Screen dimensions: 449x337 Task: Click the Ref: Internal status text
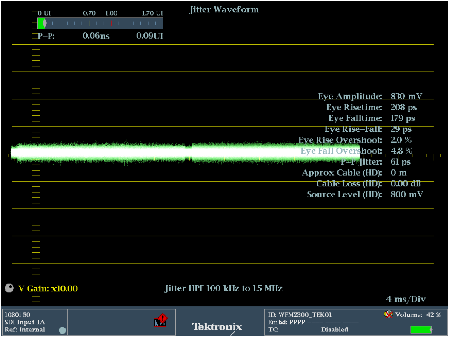tap(25, 330)
